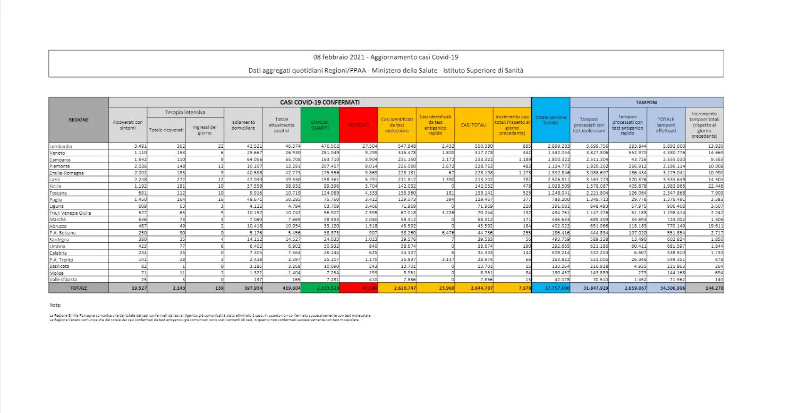Select the "Marche" row label
This screenshot has width=807, height=413.
[x=79, y=220]
